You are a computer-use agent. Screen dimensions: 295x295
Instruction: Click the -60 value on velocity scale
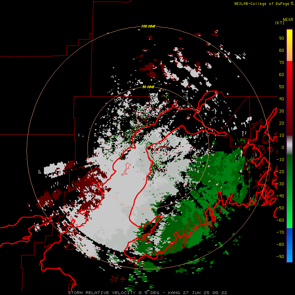[x=280, y=220]
